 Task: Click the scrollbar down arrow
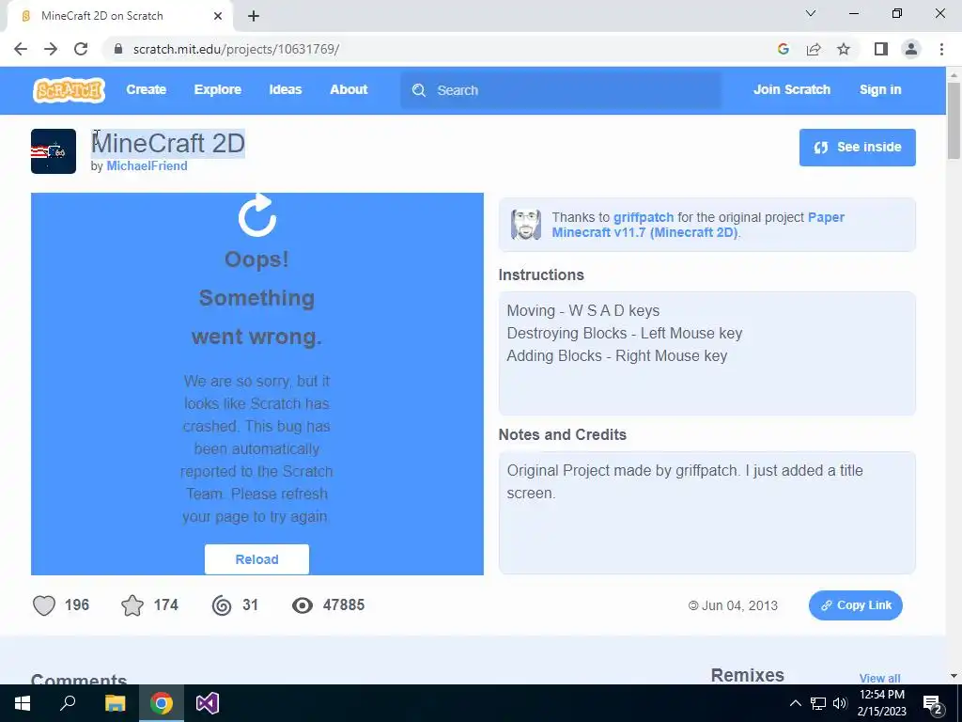[x=954, y=676]
